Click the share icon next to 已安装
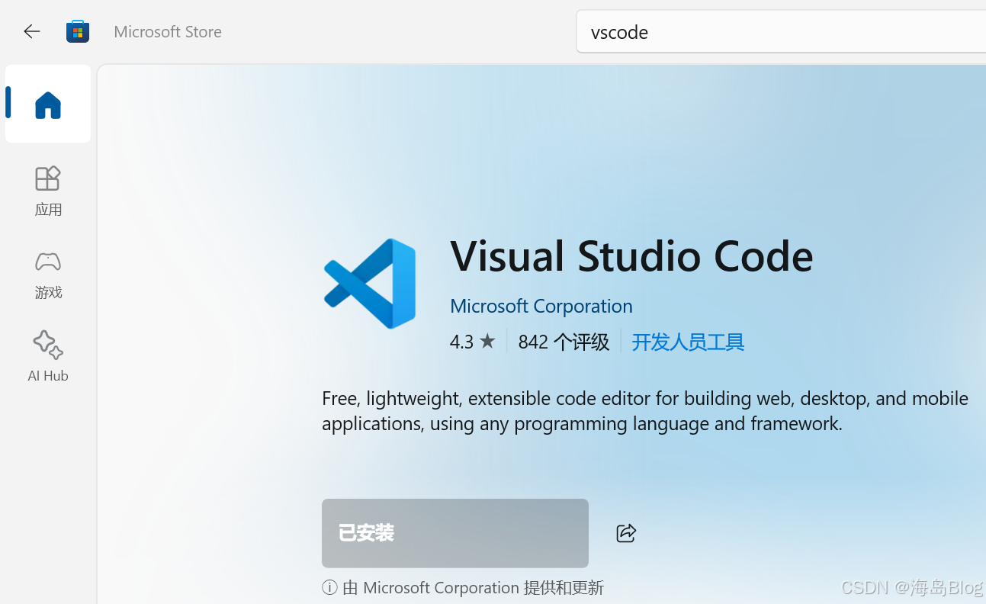Viewport: 986px width, 604px height. click(625, 533)
